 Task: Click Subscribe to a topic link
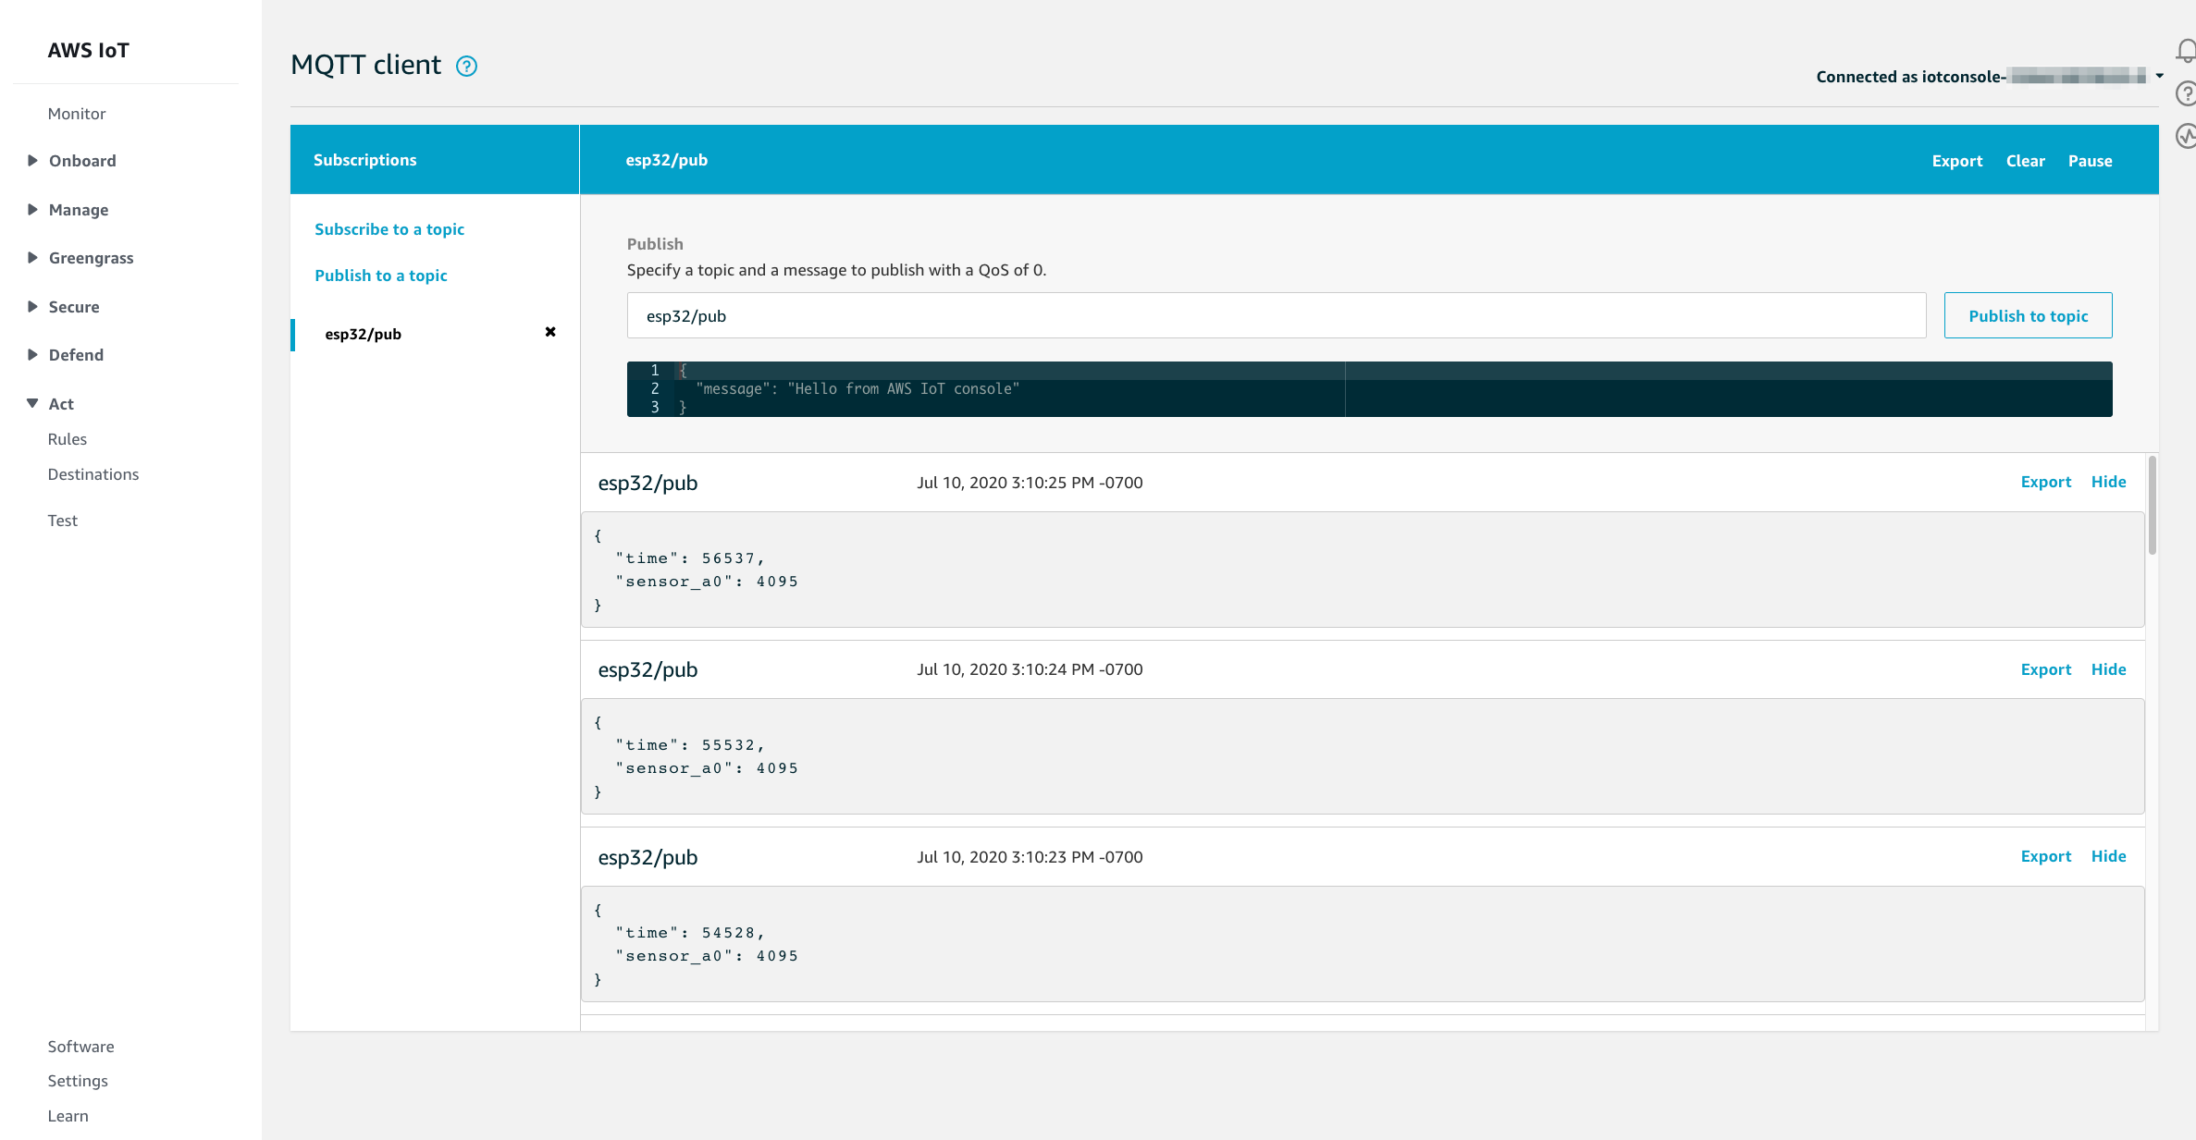(389, 229)
